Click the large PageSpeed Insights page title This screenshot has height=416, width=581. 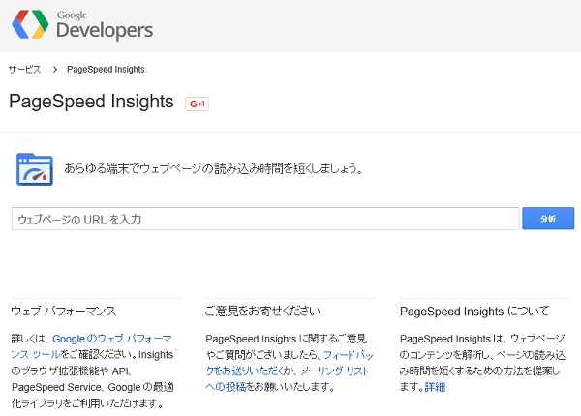pyautogui.click(x=91, y=102)
